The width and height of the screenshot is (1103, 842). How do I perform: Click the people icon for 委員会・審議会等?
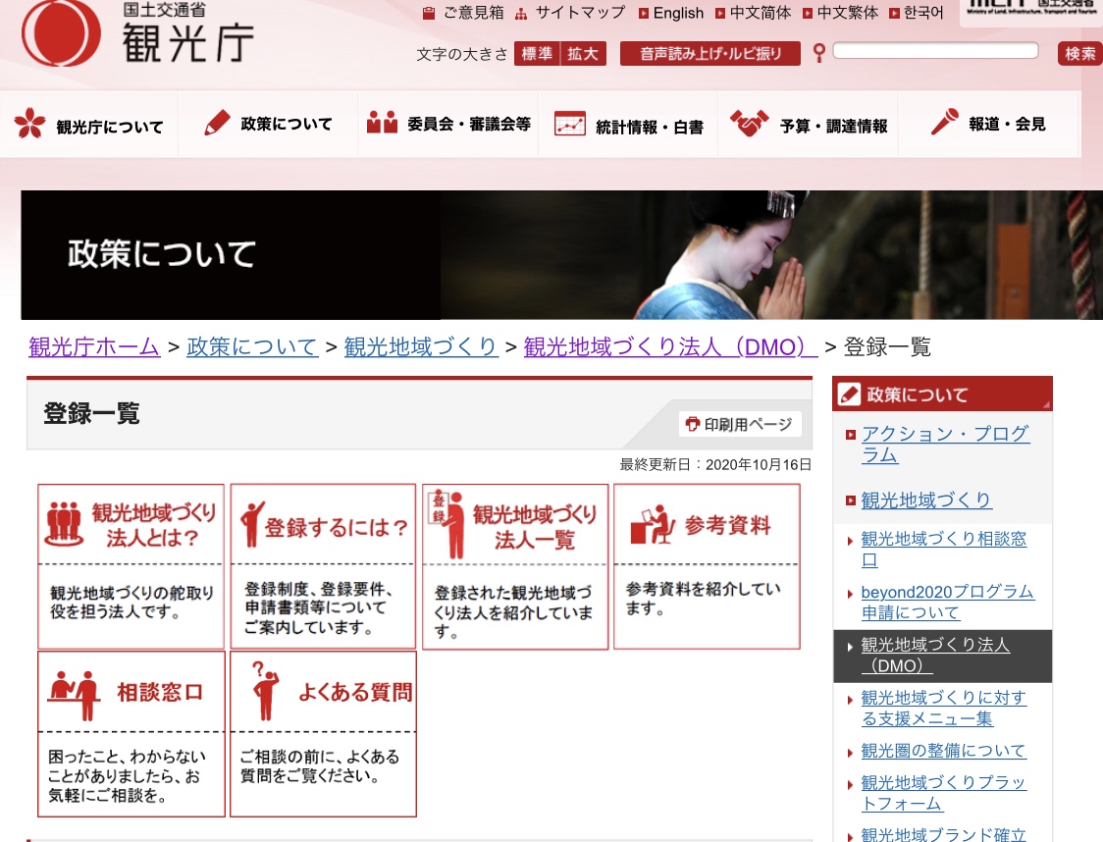(x=382, y=124)
